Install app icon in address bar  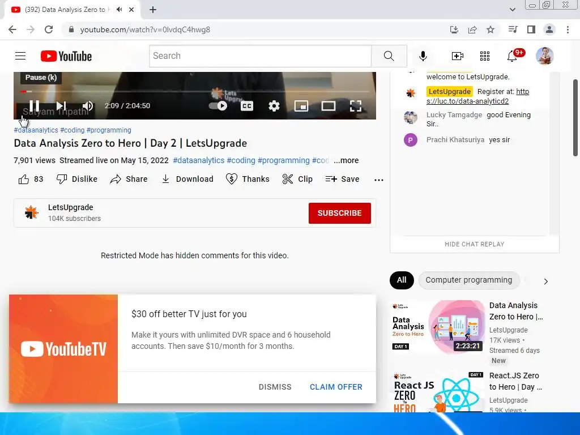454,29
